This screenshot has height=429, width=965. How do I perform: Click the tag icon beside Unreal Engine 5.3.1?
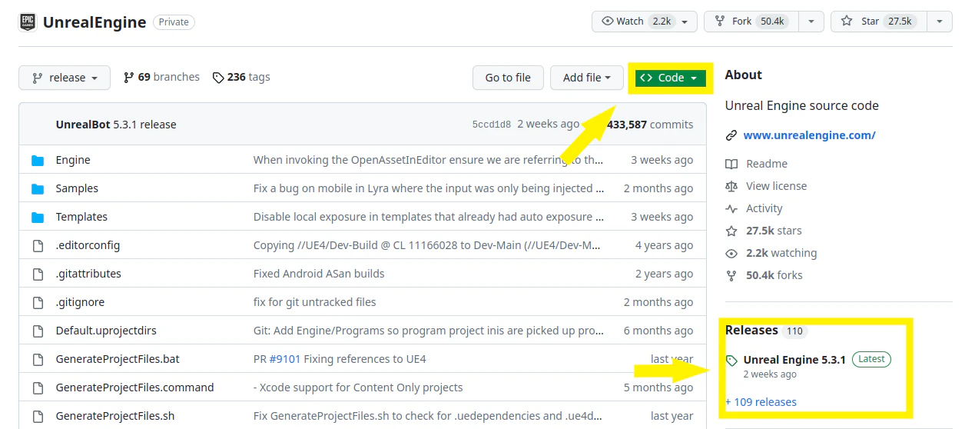[731, 360]
